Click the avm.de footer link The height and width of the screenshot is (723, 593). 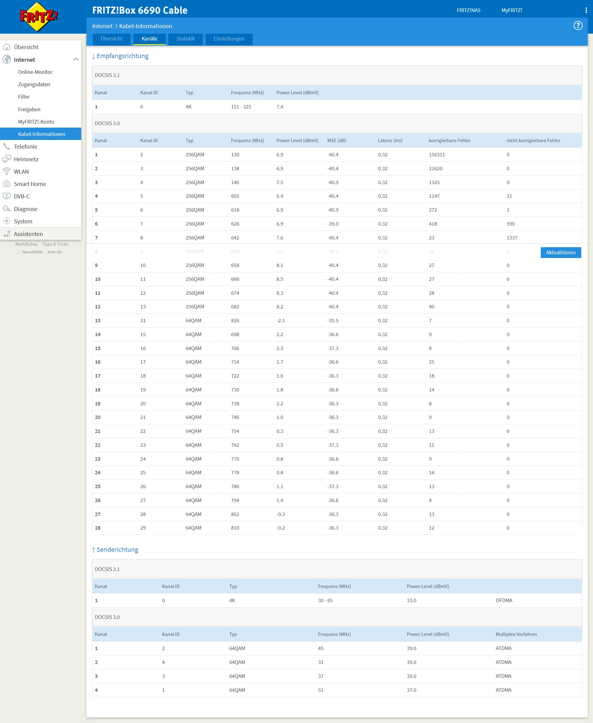54,252
